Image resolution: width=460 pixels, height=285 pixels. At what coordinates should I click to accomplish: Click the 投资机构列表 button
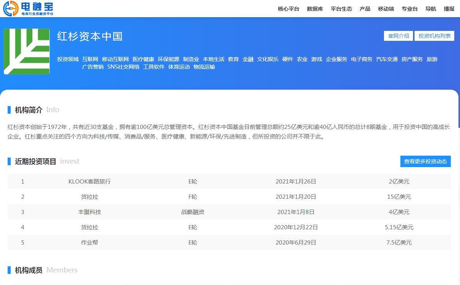(x=434, y=36)
